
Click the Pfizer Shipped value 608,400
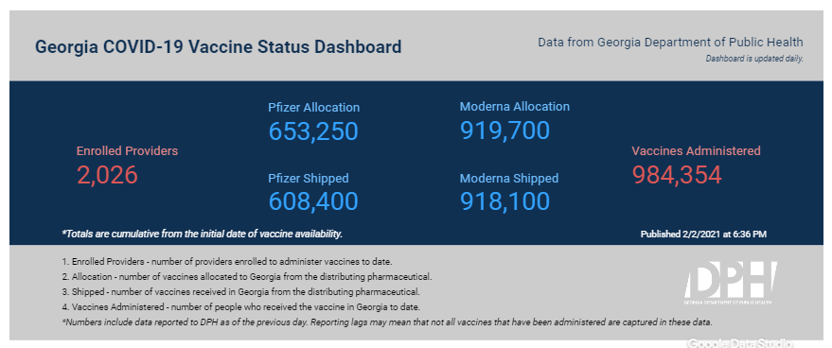click(313, 201)
